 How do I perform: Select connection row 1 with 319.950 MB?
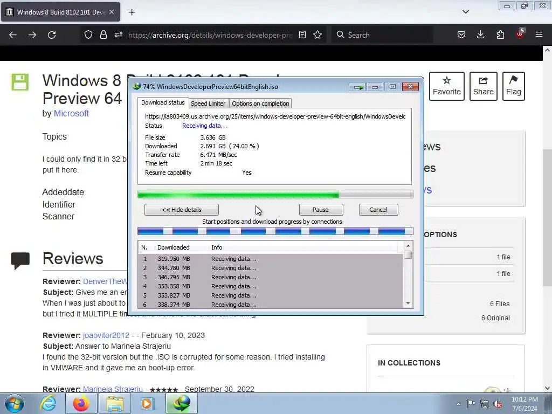tap(271, 259)
